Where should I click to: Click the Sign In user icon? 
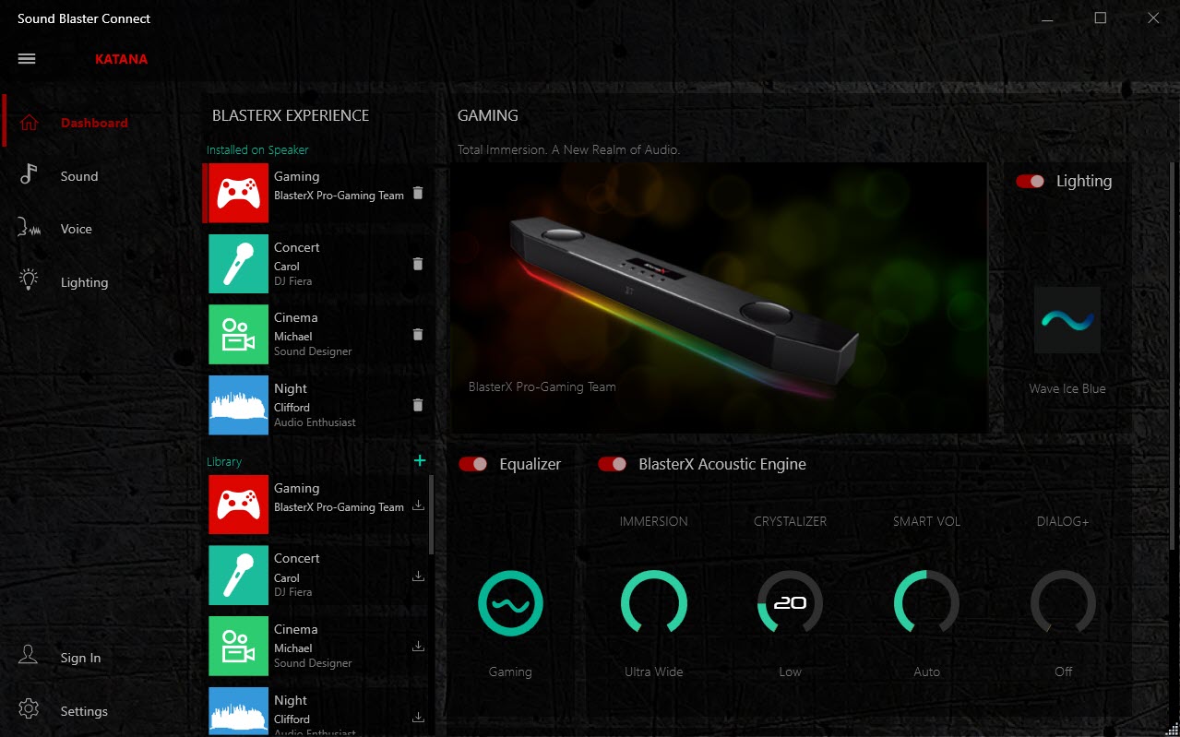[x=29, y=656]
